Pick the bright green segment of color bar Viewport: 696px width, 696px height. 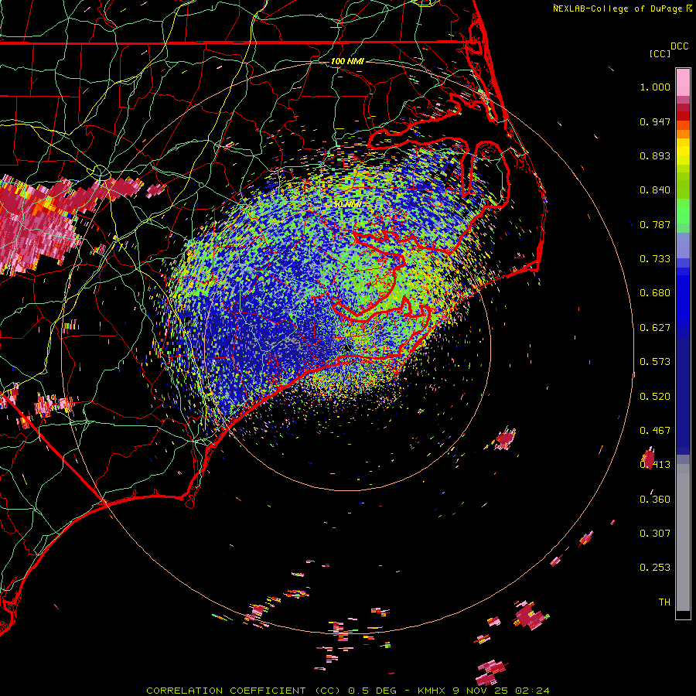pos(683,211)
